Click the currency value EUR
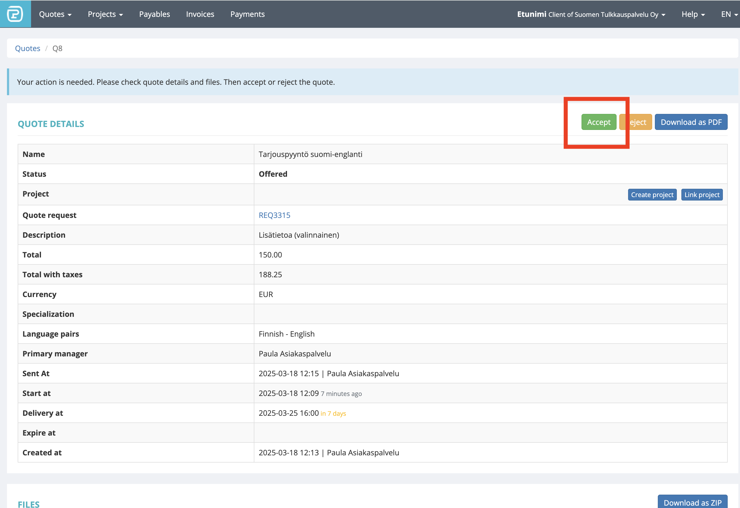Screen dimensions: 740x508 [x=266, y=294]
